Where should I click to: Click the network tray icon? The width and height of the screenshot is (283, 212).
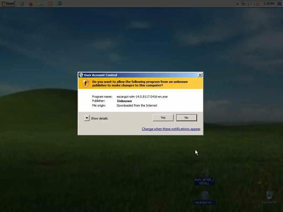pos(243,4)
